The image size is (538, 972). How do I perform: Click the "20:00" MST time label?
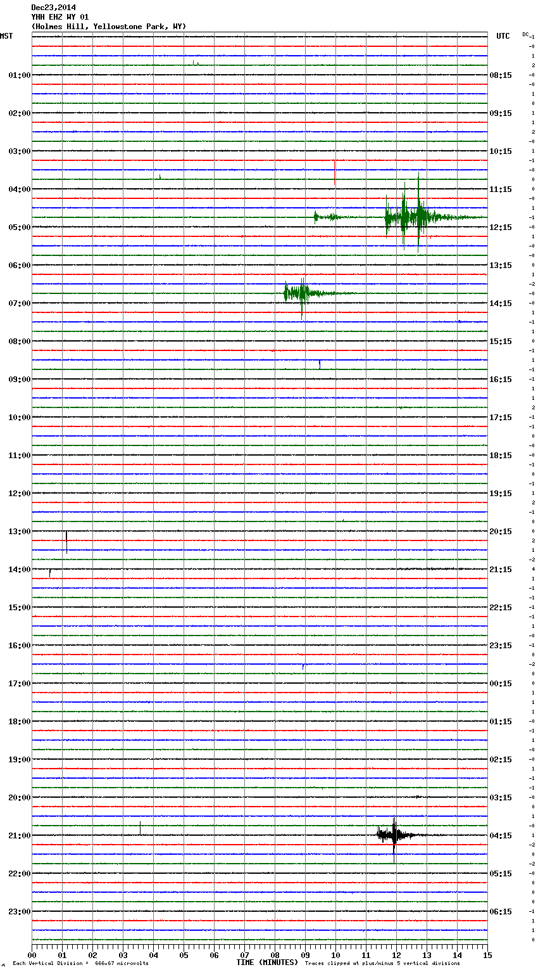[x=20, y=798]
